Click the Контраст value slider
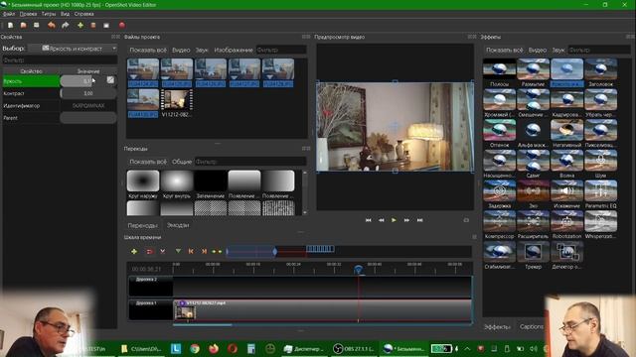 tap(88, 93)
